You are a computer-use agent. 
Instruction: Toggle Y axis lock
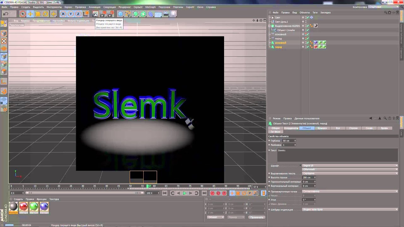(x=71, y=14)
